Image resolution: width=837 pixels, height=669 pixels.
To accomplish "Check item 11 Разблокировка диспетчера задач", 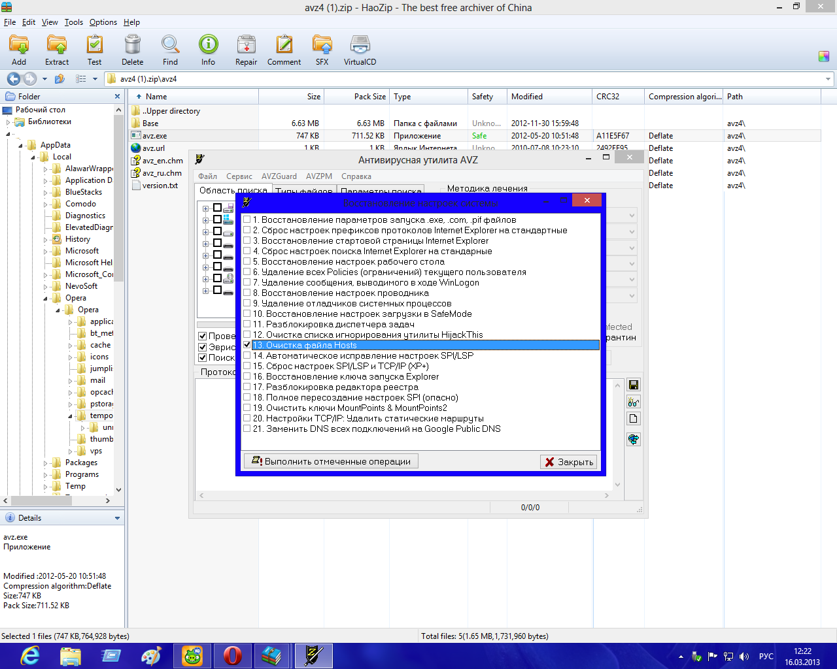I will pyautogui.click(x=247, y=324).
